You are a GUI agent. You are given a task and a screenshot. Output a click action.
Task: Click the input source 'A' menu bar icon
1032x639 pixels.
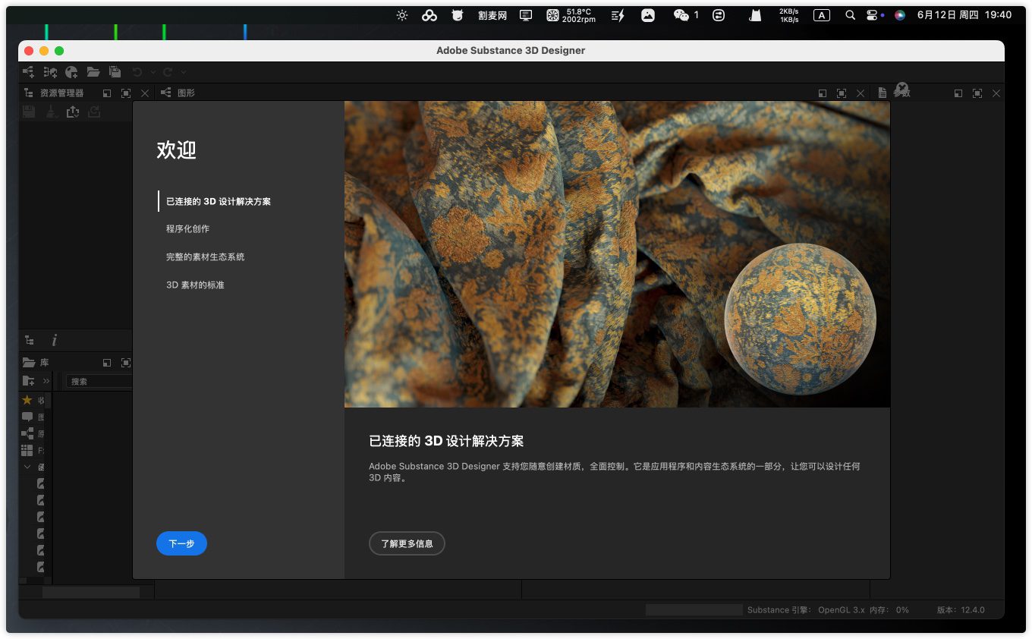pyautogui.click(x=822, y=14)
